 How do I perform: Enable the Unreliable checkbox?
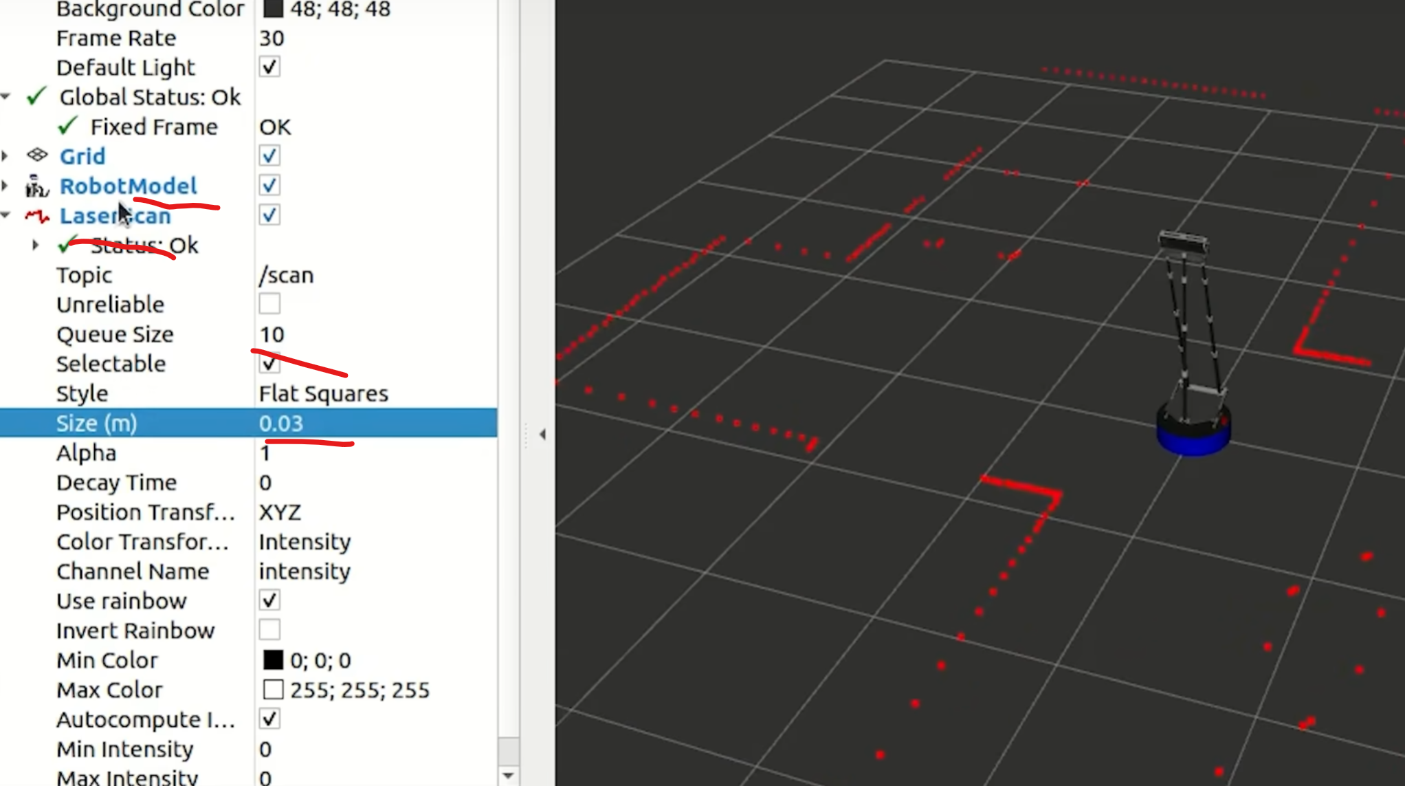269,304
